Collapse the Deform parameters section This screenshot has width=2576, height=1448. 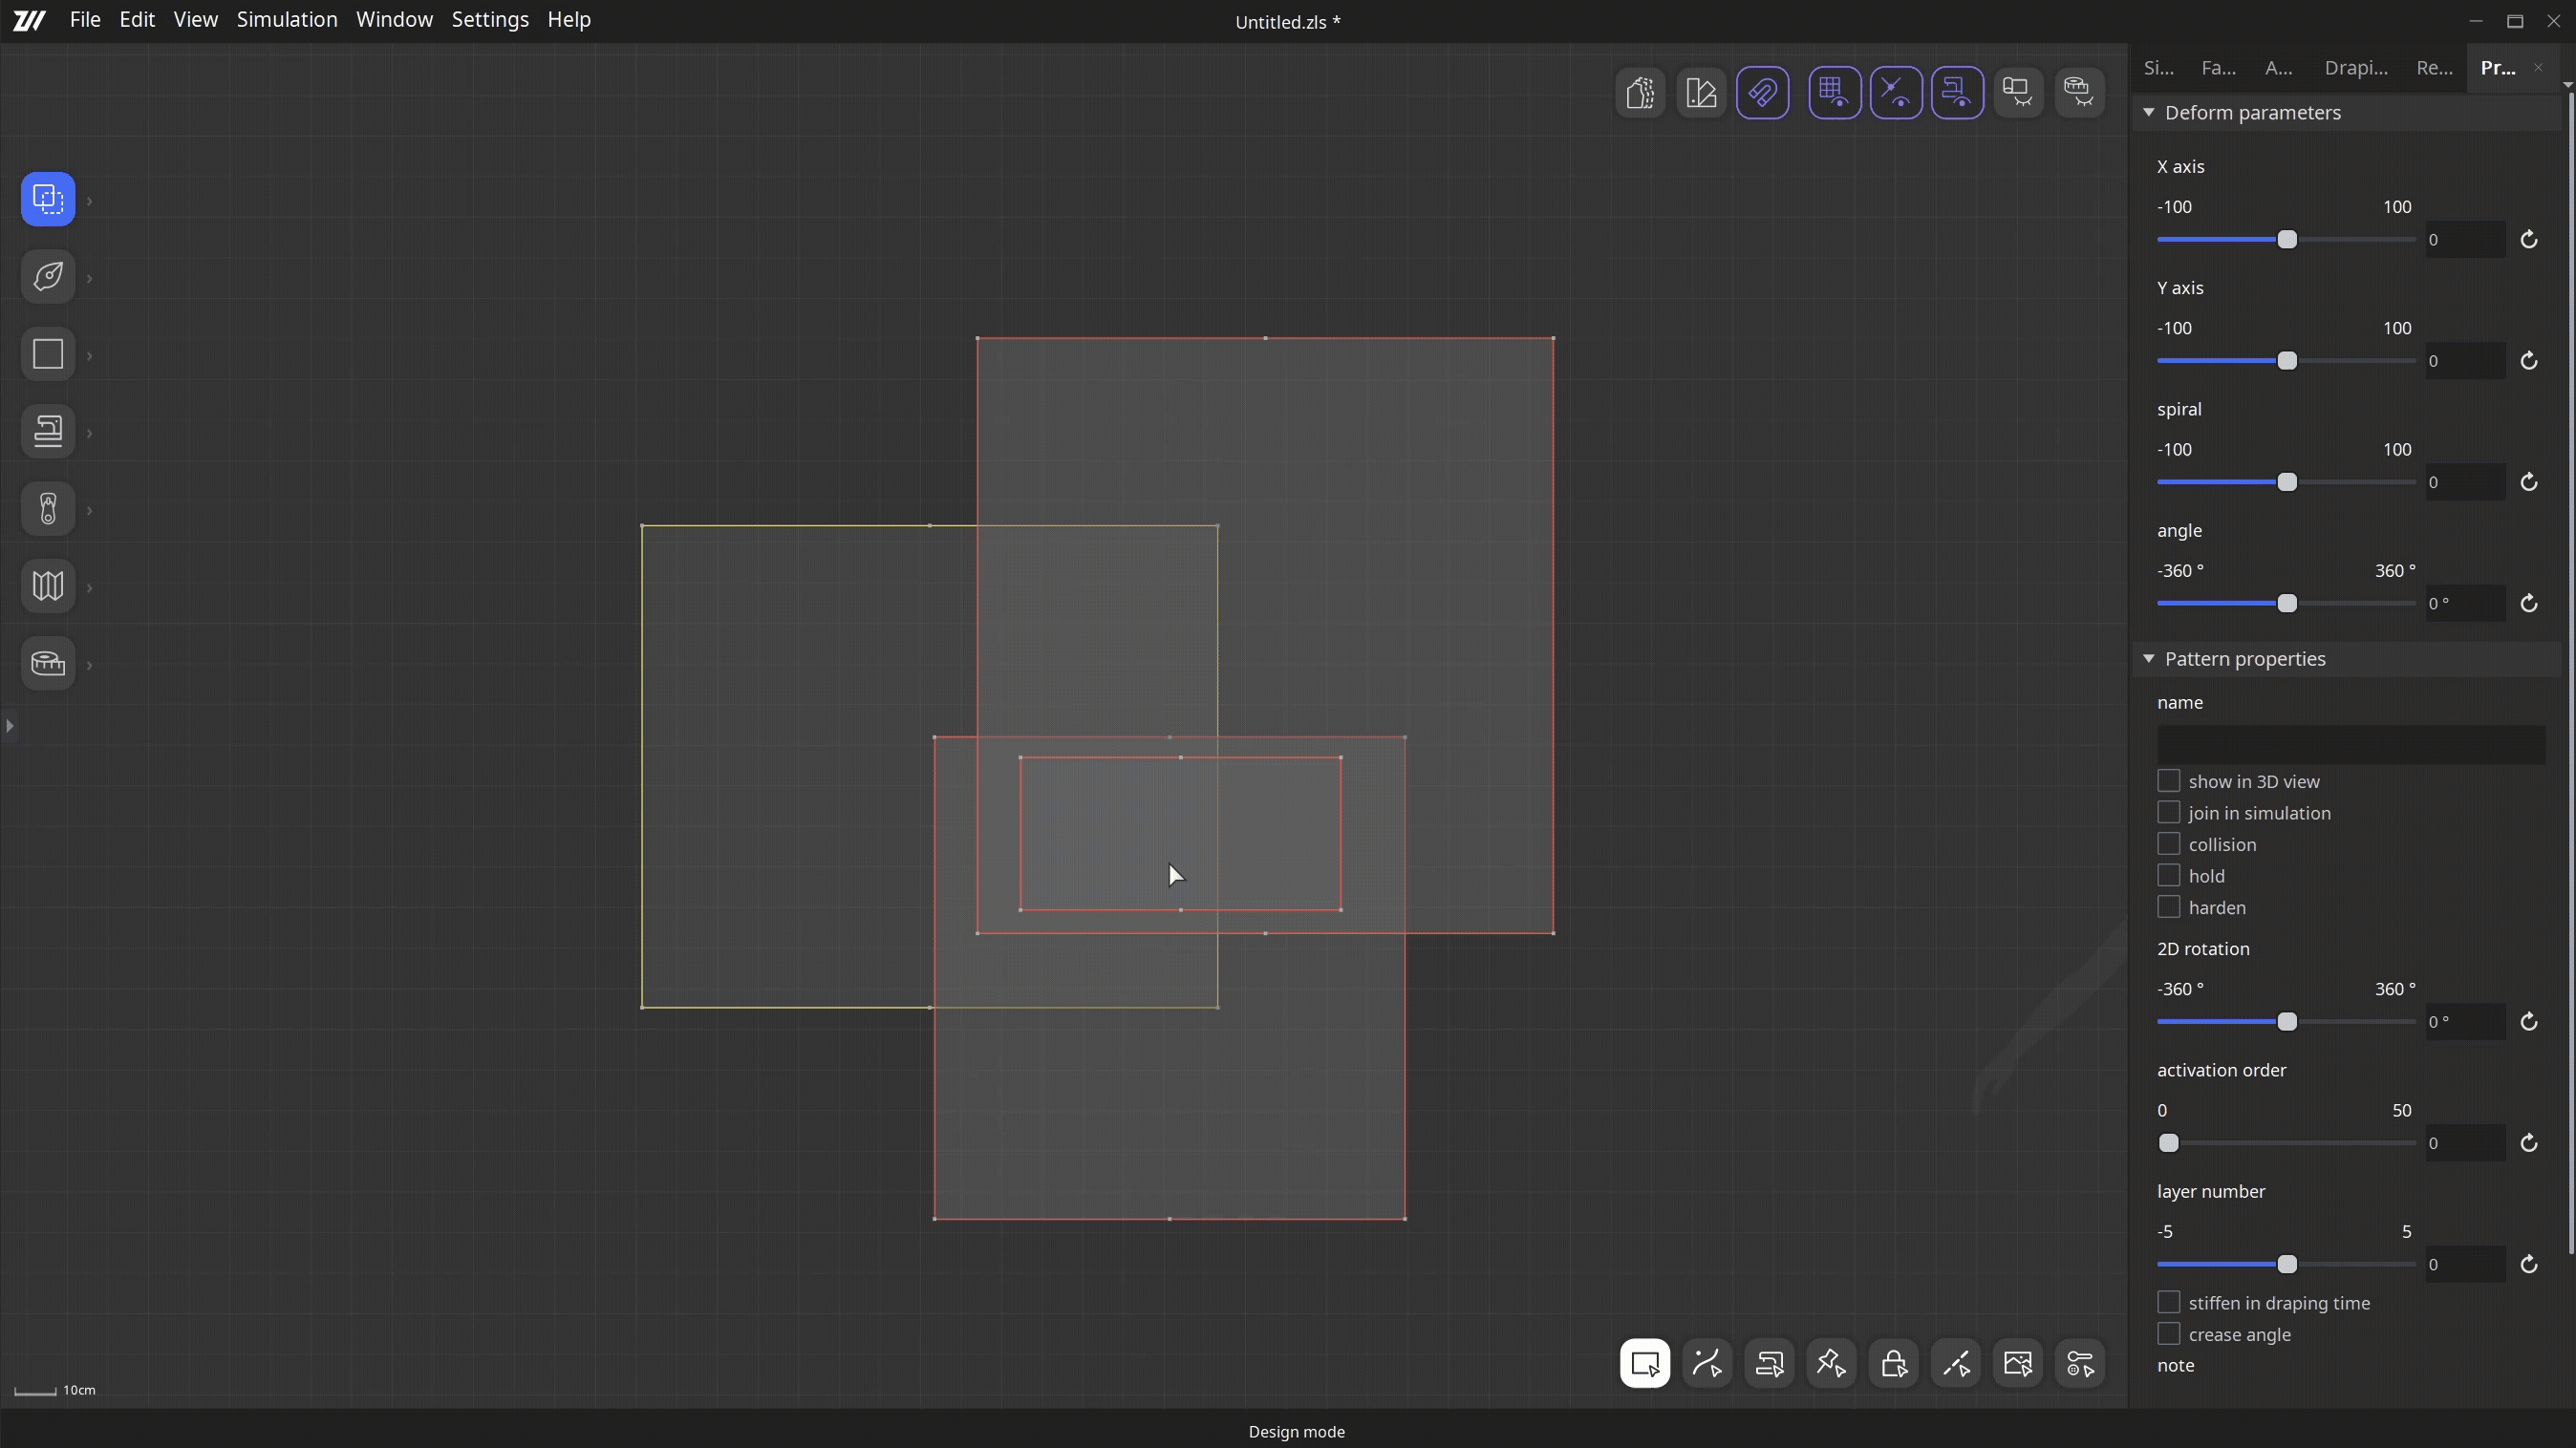(2150, 112)
